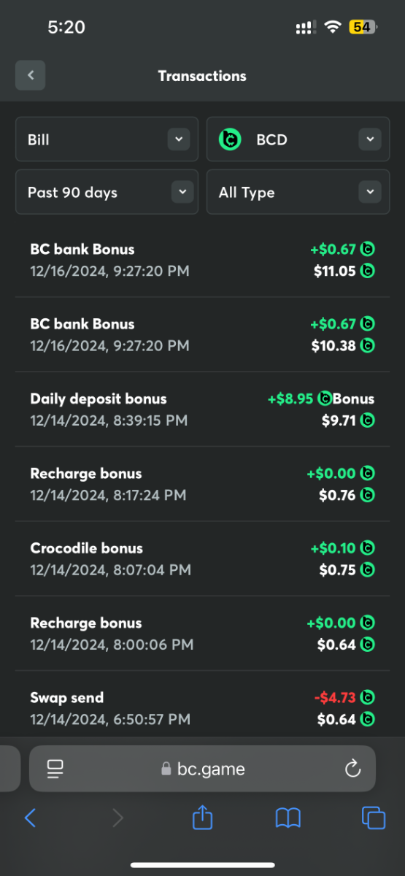Open Safari bookmarks book icon
Screen dimensions: 405x876
[288, 818]
